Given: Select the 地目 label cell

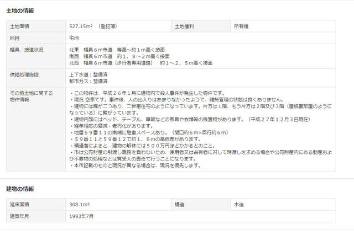Looking at the screenshot, I should [14, 38].
